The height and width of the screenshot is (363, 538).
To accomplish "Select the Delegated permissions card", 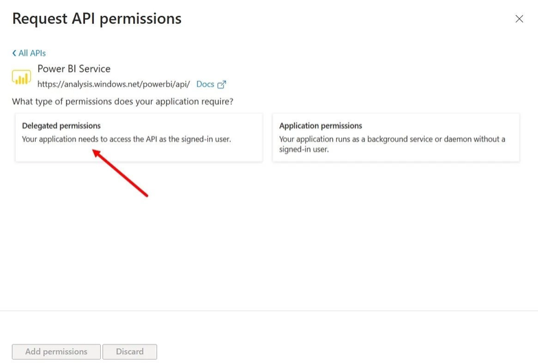I will pos(139,137).
